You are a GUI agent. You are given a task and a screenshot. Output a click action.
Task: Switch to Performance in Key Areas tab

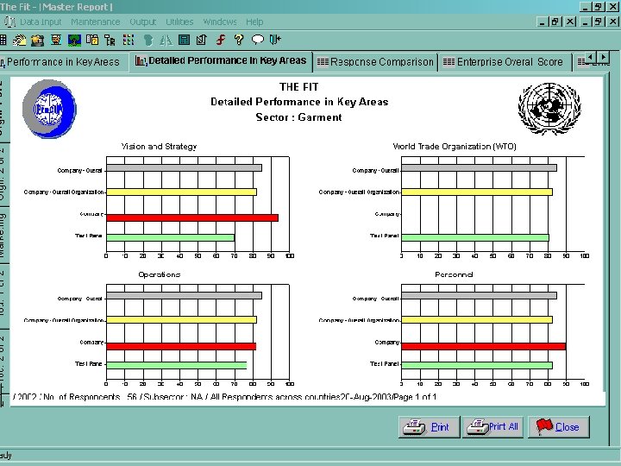[x=63, y=62]
